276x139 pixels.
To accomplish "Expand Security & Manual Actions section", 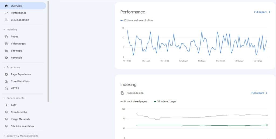I will (4, 136).
